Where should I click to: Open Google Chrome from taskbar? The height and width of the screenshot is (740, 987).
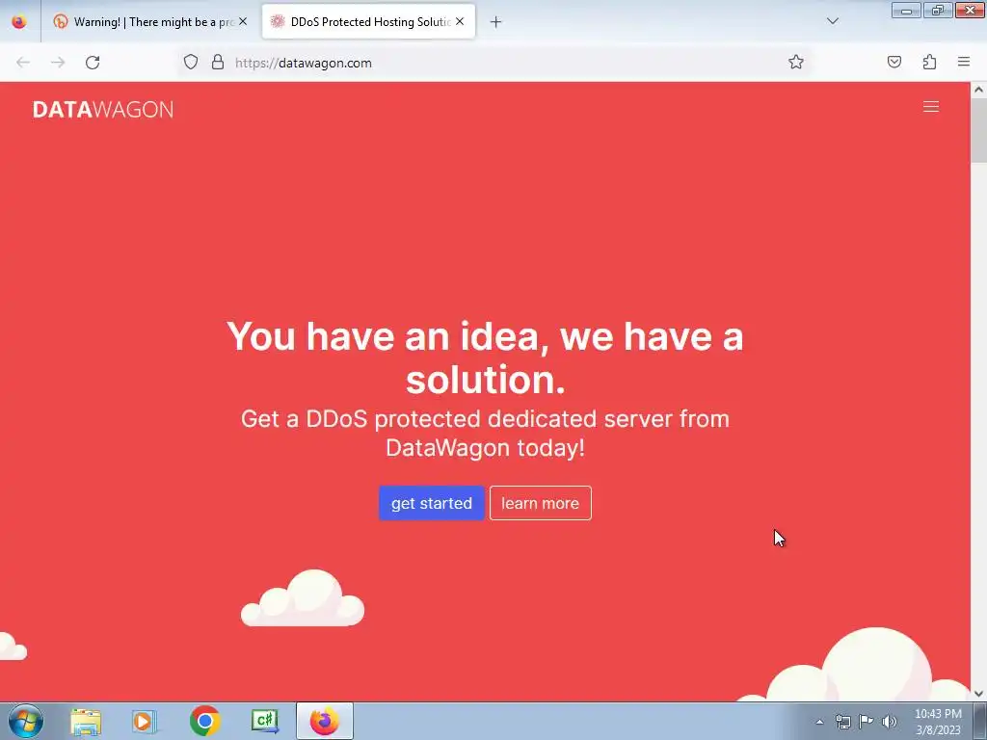204,722
